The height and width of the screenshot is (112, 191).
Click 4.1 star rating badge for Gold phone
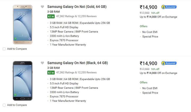(51, 16)
